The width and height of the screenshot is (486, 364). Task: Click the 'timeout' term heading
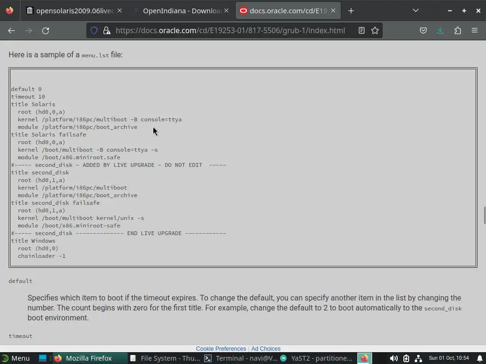pyautogui.click(x=20, y=336)
